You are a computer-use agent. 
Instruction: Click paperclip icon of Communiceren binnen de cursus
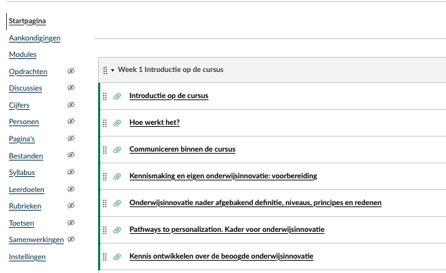pyautogui.click(x=117, y=150)
